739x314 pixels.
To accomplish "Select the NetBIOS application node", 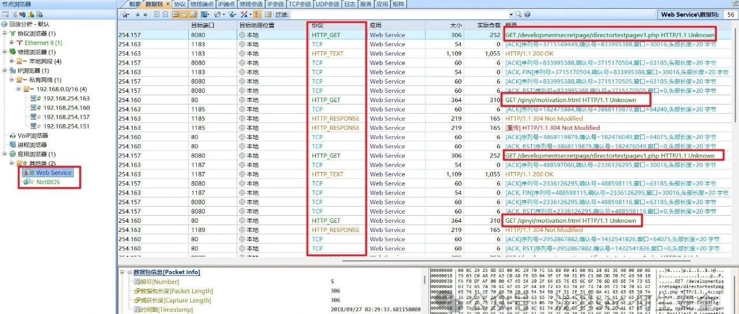I will coord(47,182).
